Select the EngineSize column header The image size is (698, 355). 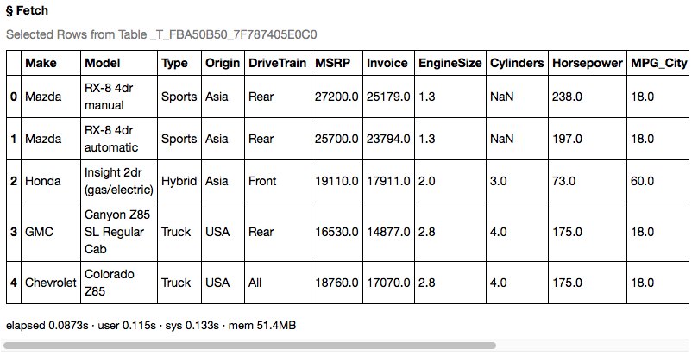pyautogui.click(x=448, y=64)
